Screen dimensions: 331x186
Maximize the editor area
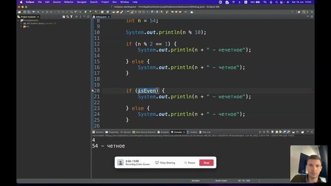[312, 17]
